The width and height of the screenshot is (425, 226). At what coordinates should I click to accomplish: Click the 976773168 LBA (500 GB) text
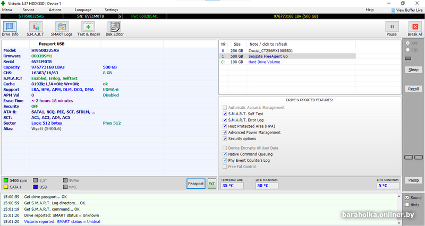(x=296, y=16)
